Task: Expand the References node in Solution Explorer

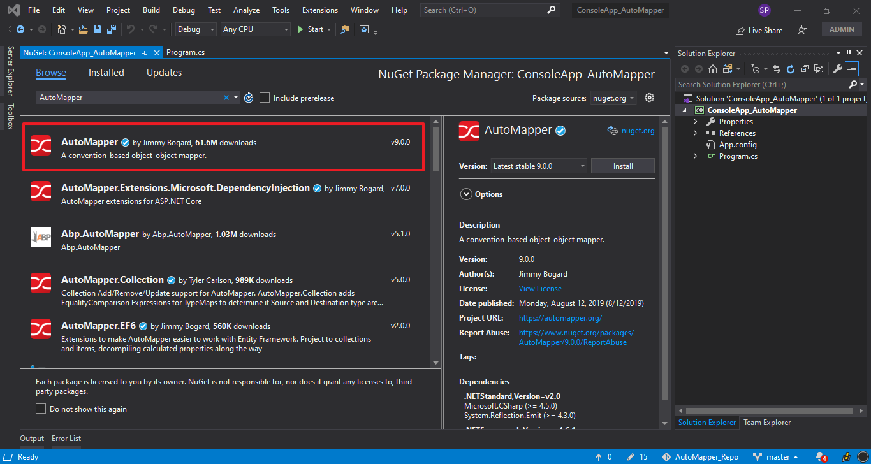Action: tap(696, 133)
